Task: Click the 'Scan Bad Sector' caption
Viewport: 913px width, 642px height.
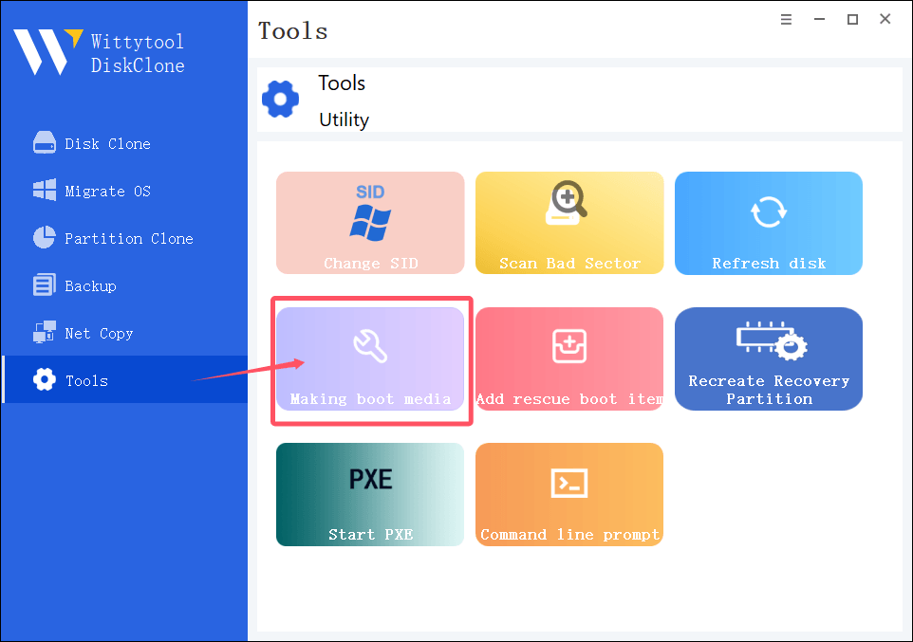Action: click(570, 264)
